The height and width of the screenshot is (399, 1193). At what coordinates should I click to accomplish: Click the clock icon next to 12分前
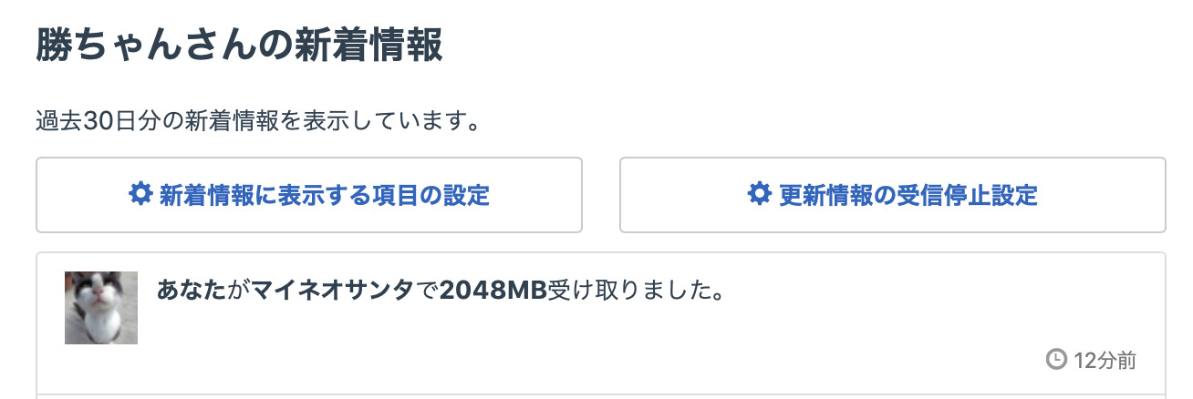coord(1055,360)
